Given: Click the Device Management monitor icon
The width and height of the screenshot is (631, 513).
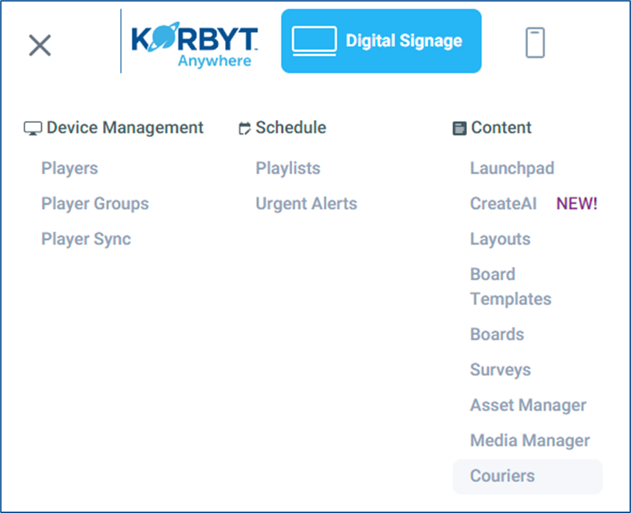Looking at the screenshot, I should pyautogui.click(x=33, y=128).
